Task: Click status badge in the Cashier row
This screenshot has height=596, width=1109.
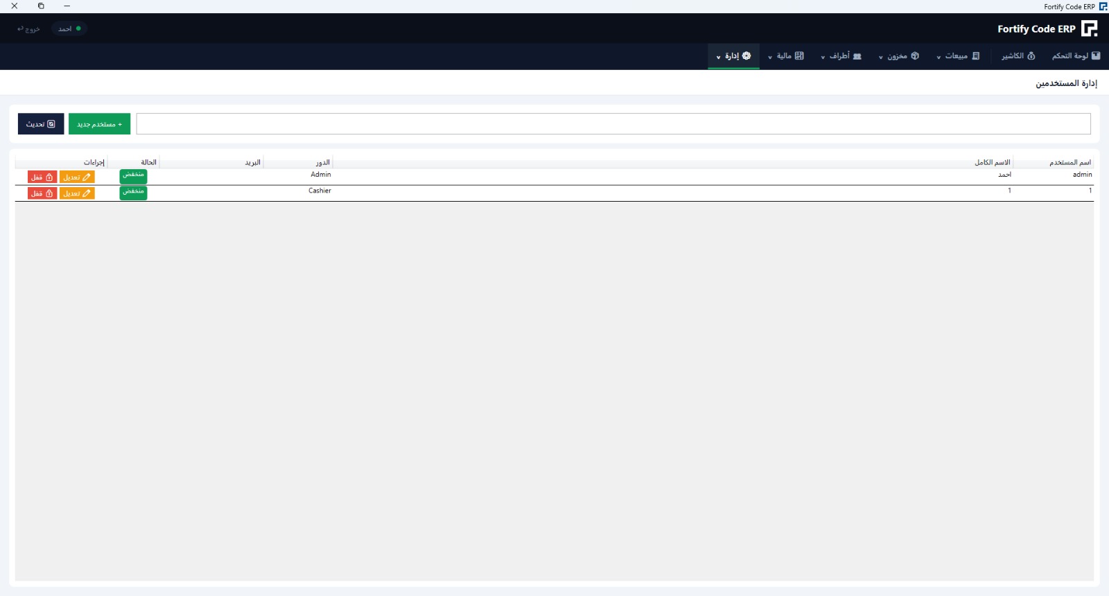Action: click(133, 192)
